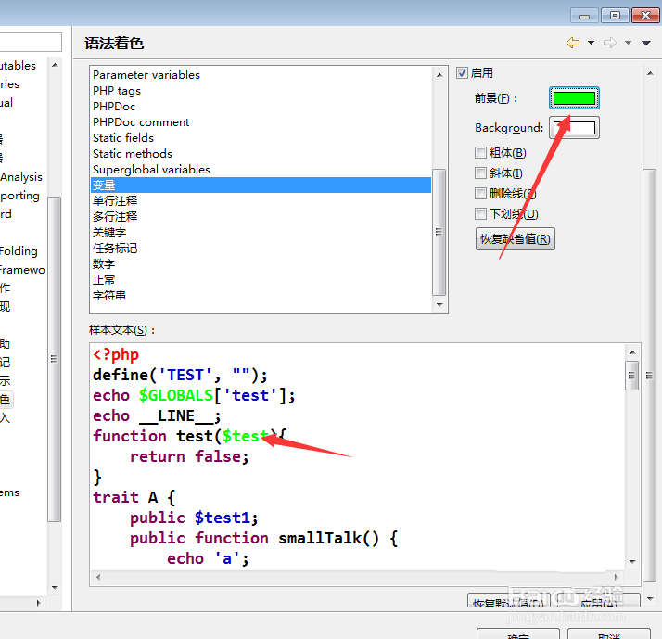Open the 'Framewo' item in the preferences tree

tap(22, 270)
